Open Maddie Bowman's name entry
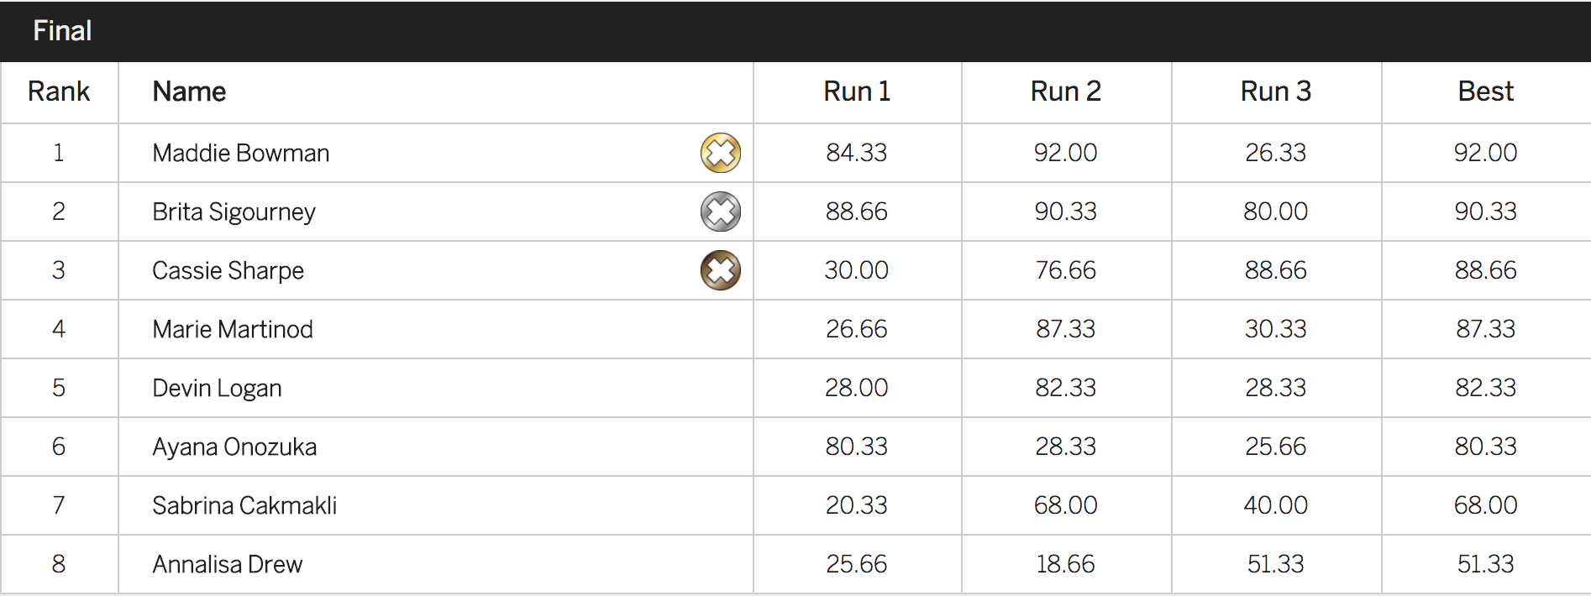The width and height of the screenshot is (1591, 596). 241,153
